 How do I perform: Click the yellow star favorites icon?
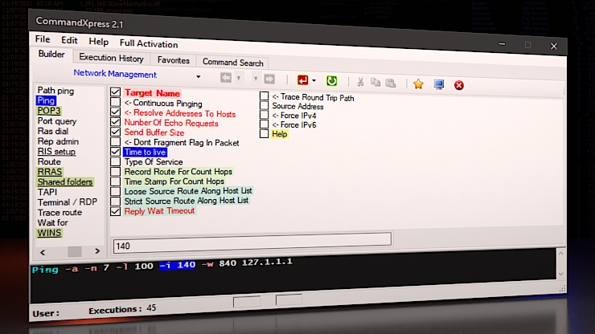418,83
